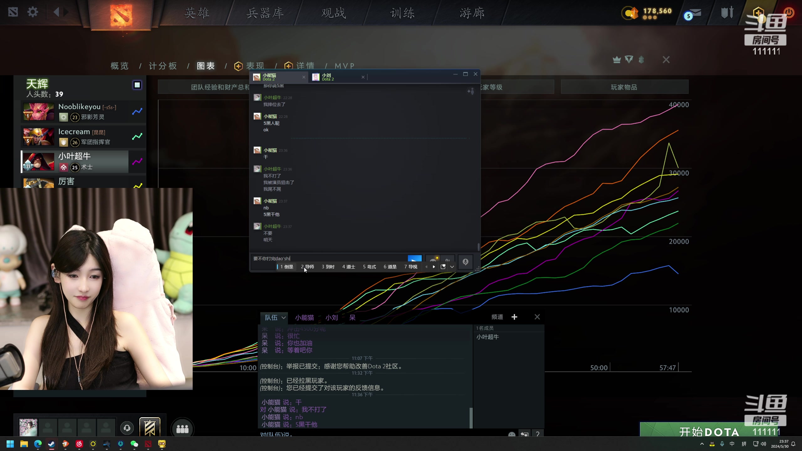The image size is (802, 451).
Task: Expand the chat wheel phrase chevron
Action: point(452,267)
